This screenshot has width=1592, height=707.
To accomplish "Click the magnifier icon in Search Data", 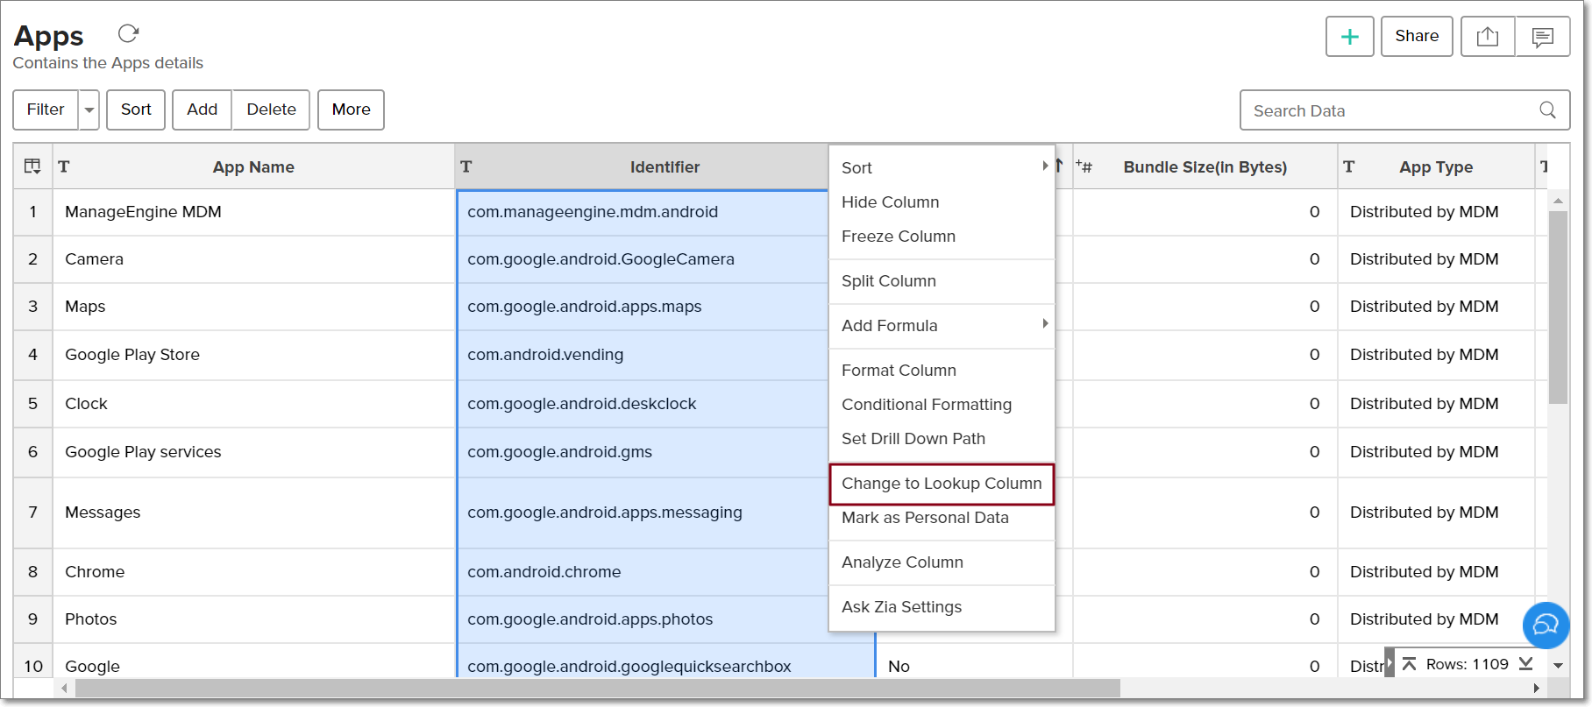I will point(1547,110).
